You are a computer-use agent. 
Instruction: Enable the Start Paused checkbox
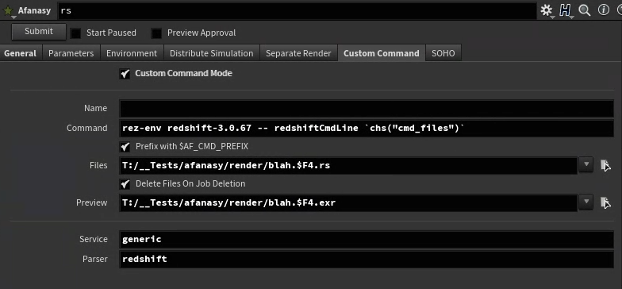(75, 33)
